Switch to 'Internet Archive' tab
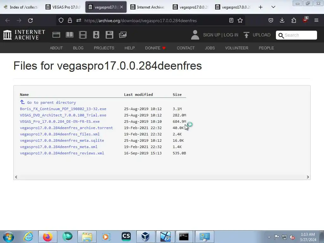The image size is (324, 243). point(147,7)
